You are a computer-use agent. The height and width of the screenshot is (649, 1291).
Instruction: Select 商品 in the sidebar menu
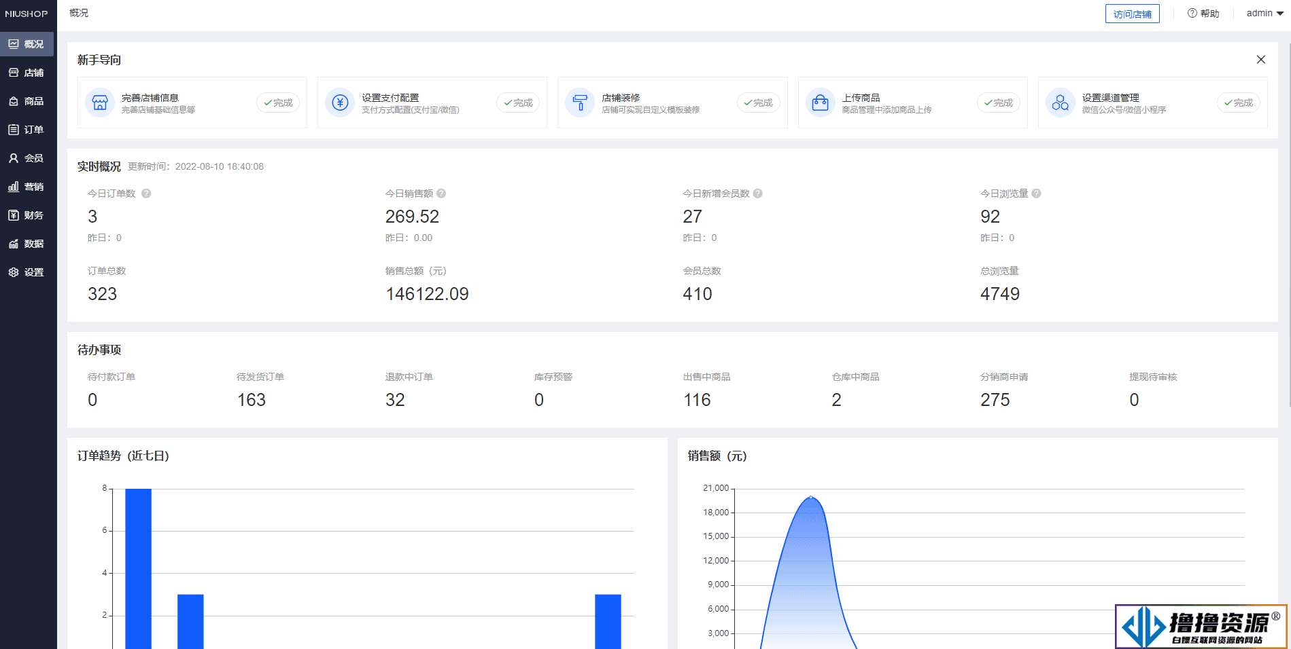(x=27, y=101)
